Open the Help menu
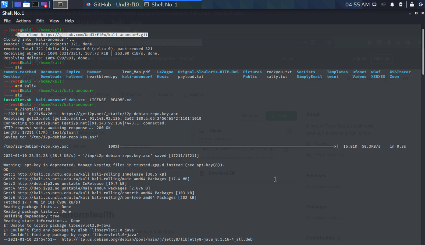 tap(69, 21)
